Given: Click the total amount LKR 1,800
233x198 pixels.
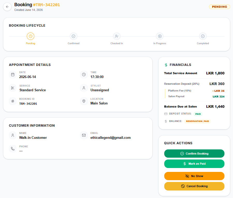Looking at the screenshot, I should 215,73.
